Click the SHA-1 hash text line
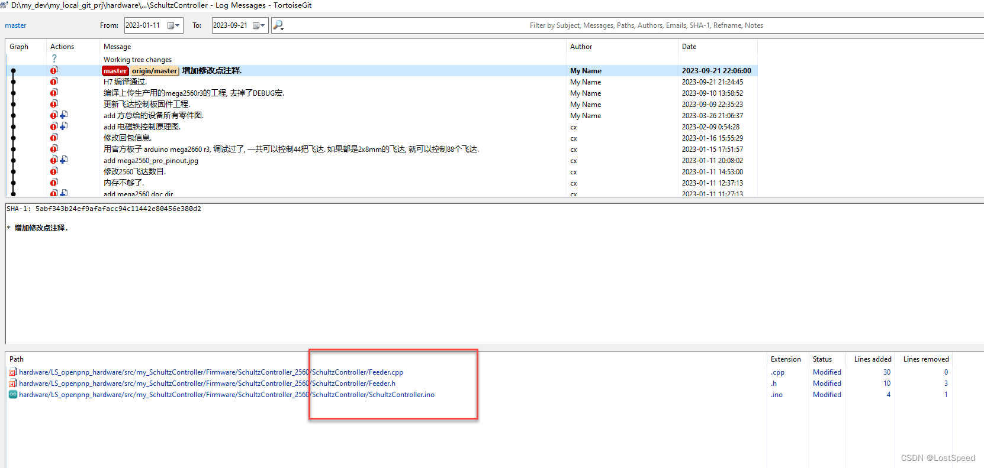Viewport: 984px width, 468px height. [x=104, y=209]
